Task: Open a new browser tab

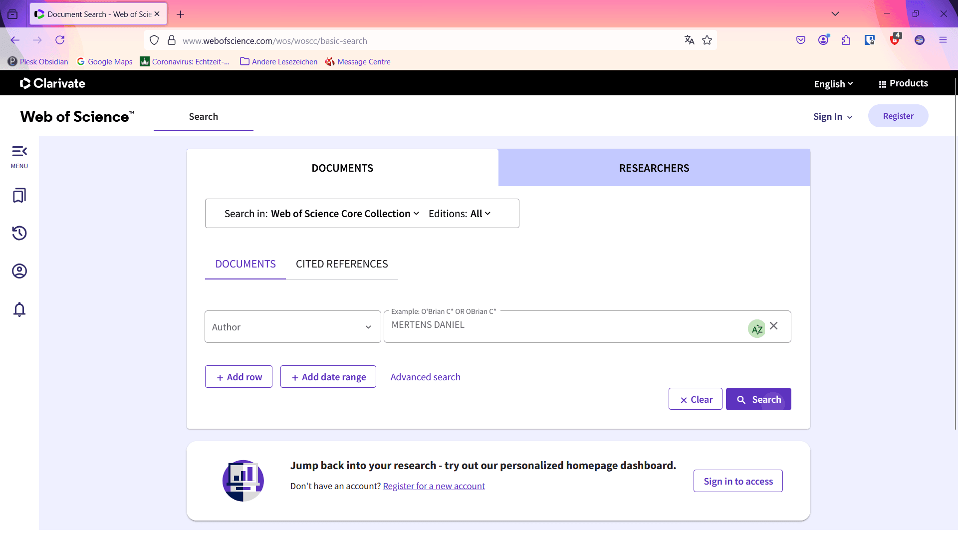Action: click(181, 14)
